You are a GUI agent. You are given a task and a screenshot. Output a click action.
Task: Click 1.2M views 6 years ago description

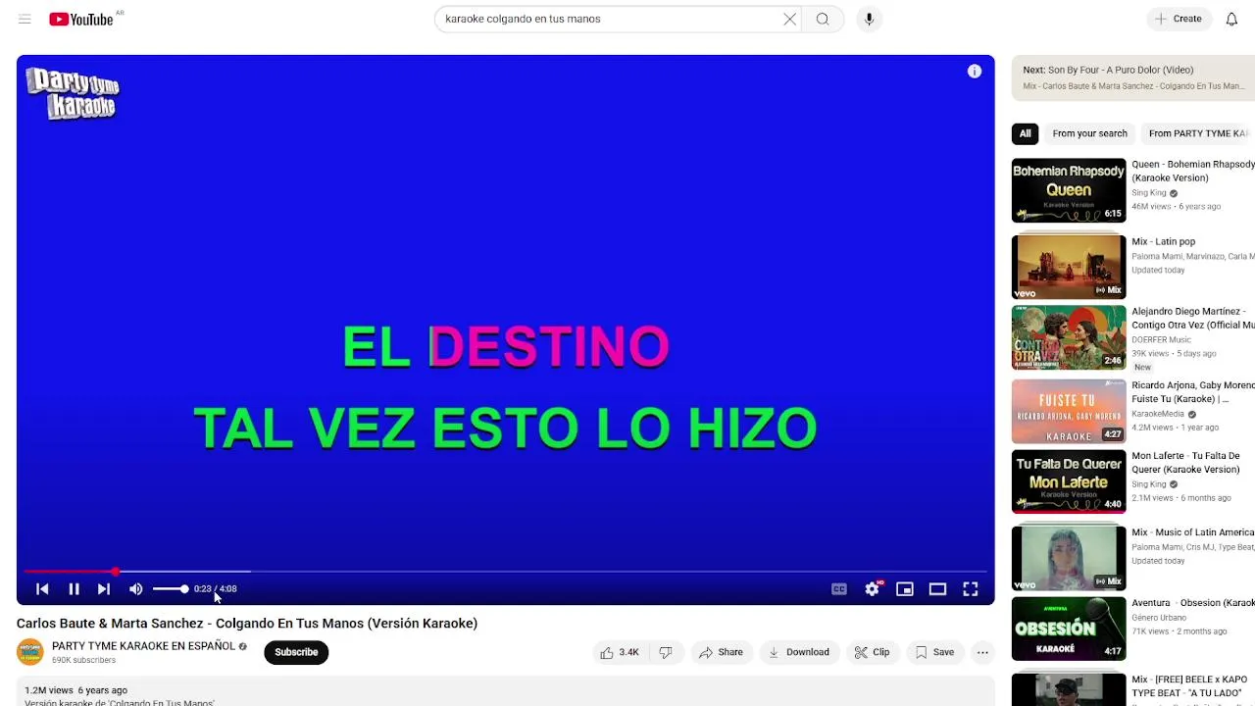(75, 690)
